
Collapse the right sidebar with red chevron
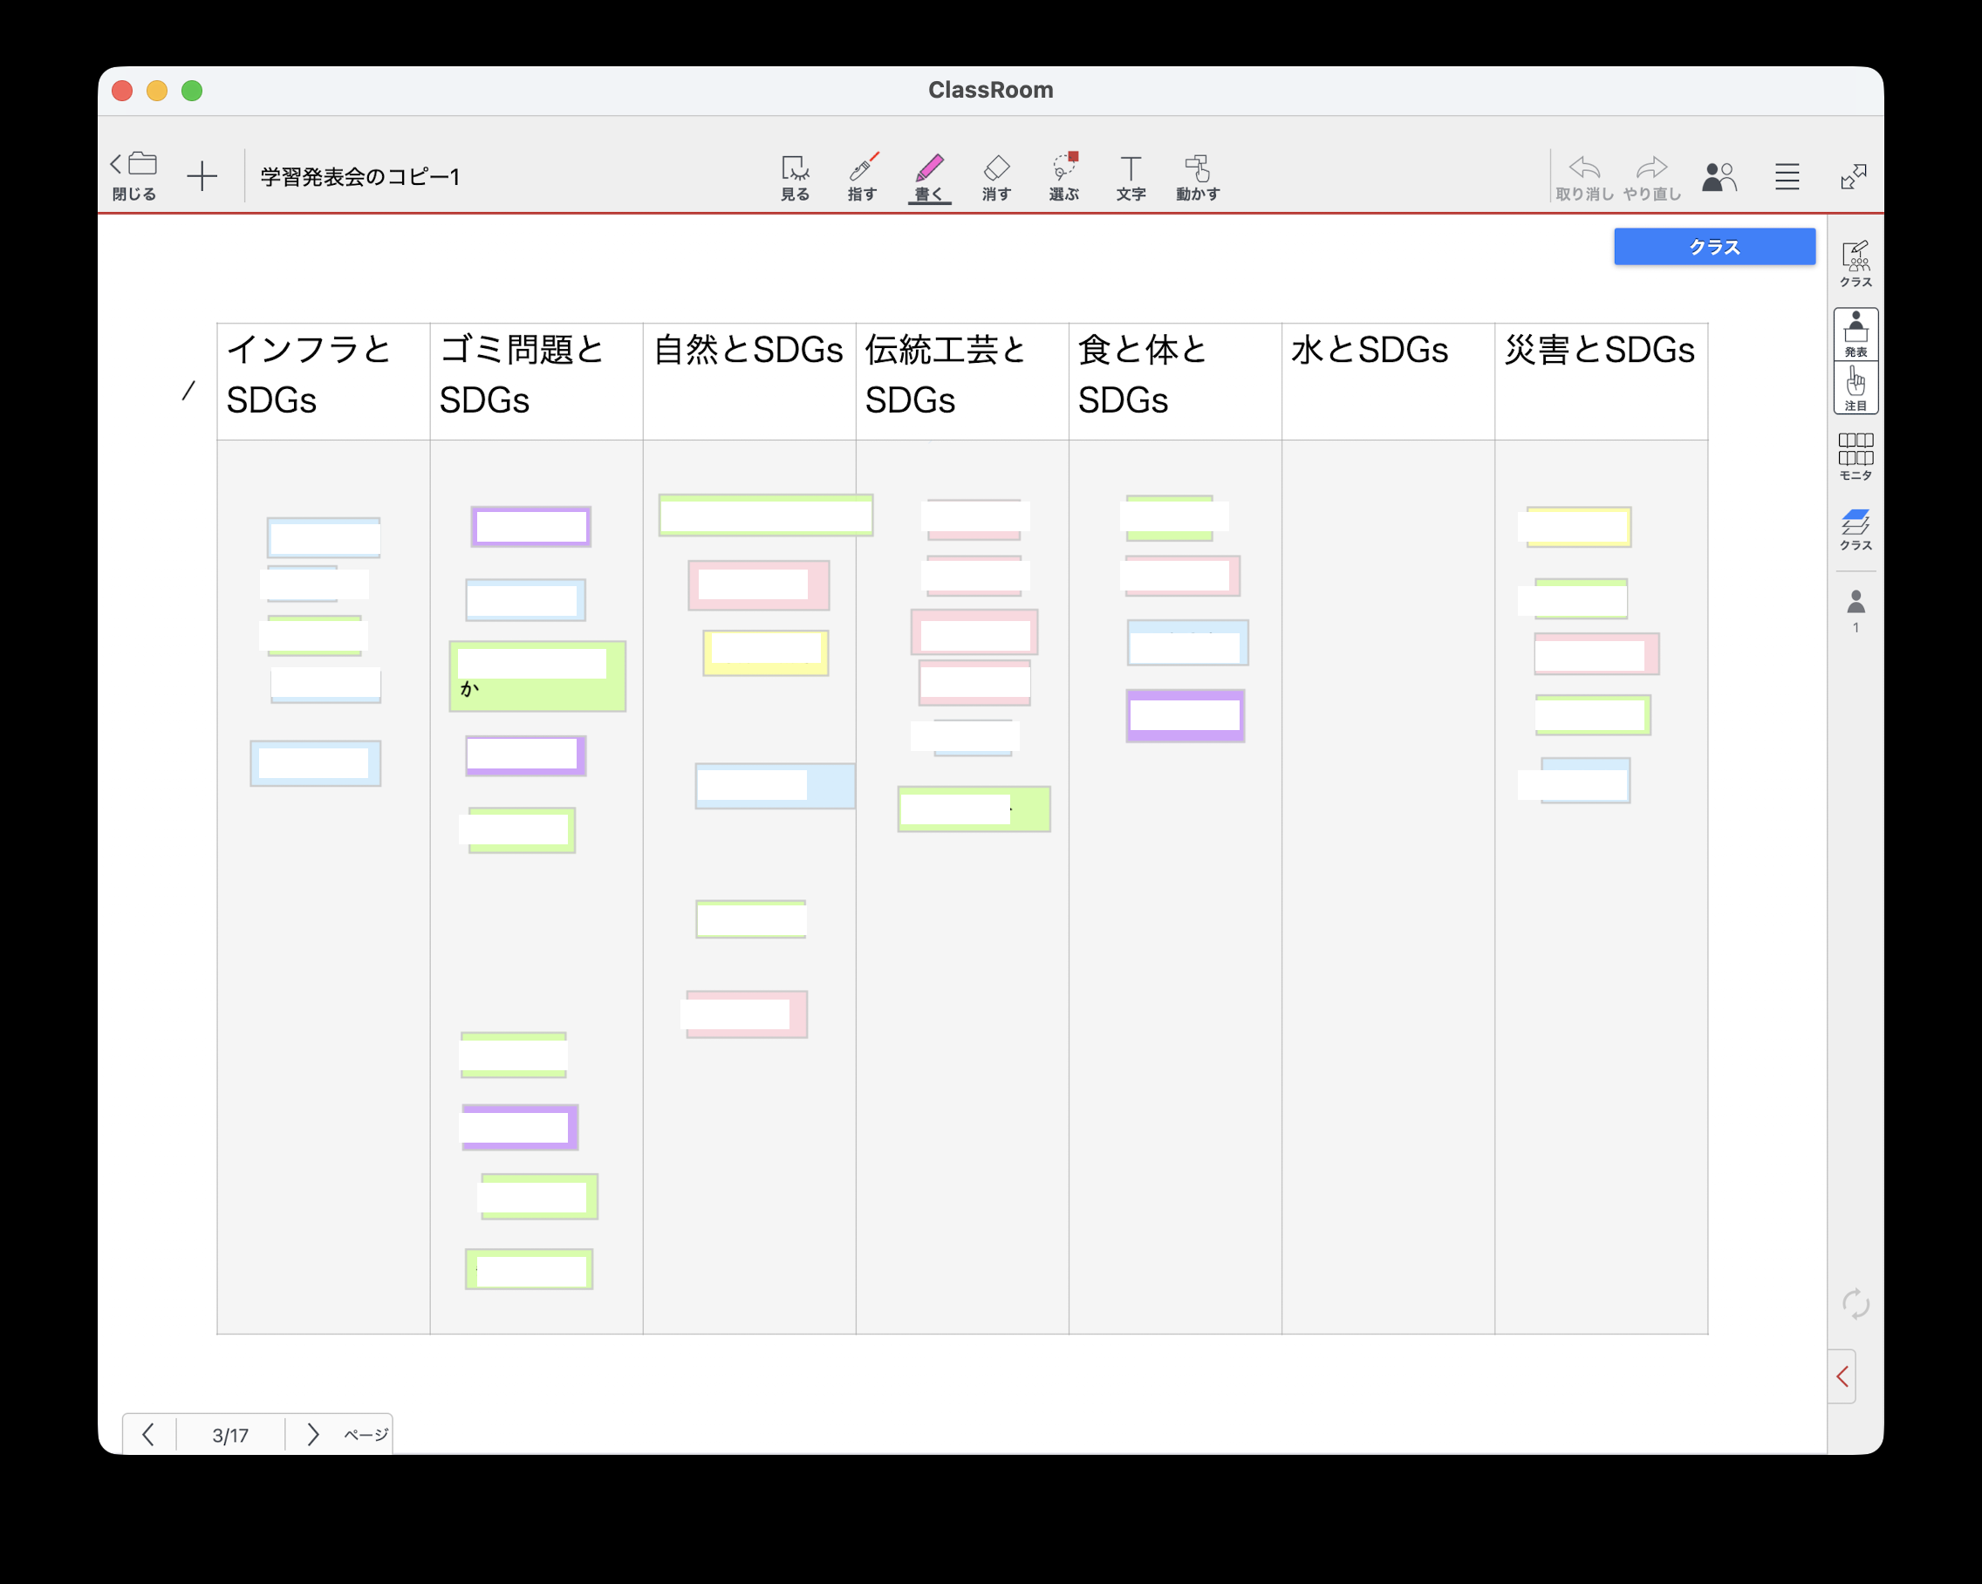1842,1376
